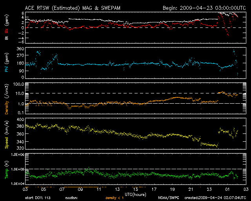The image size is (251, 201).
Task: Click the red 'Bz' axis label
Action: [x=6, y=31]
